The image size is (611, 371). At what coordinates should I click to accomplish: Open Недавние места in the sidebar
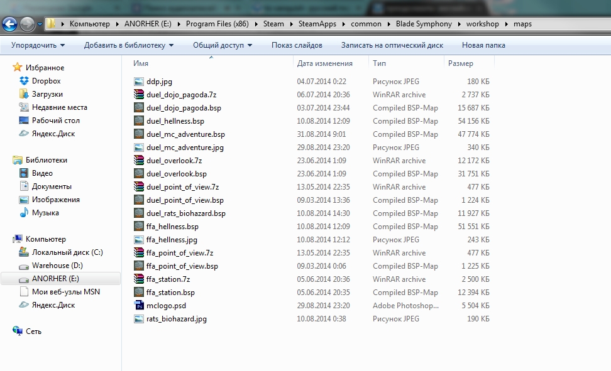[60, 107]
